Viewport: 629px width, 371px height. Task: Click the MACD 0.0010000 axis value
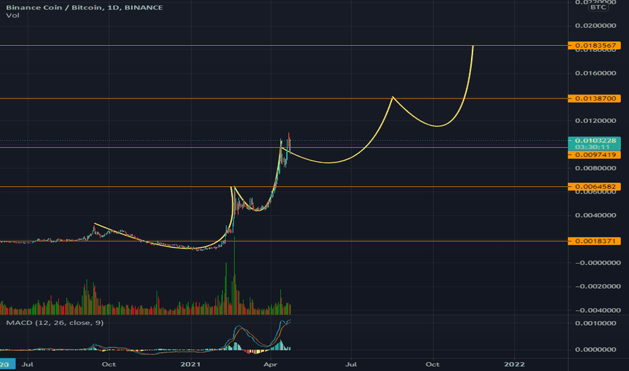(x=595, y=323)
